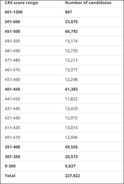
Task: Click the Total value 227,822
Action: click(73, 176)
